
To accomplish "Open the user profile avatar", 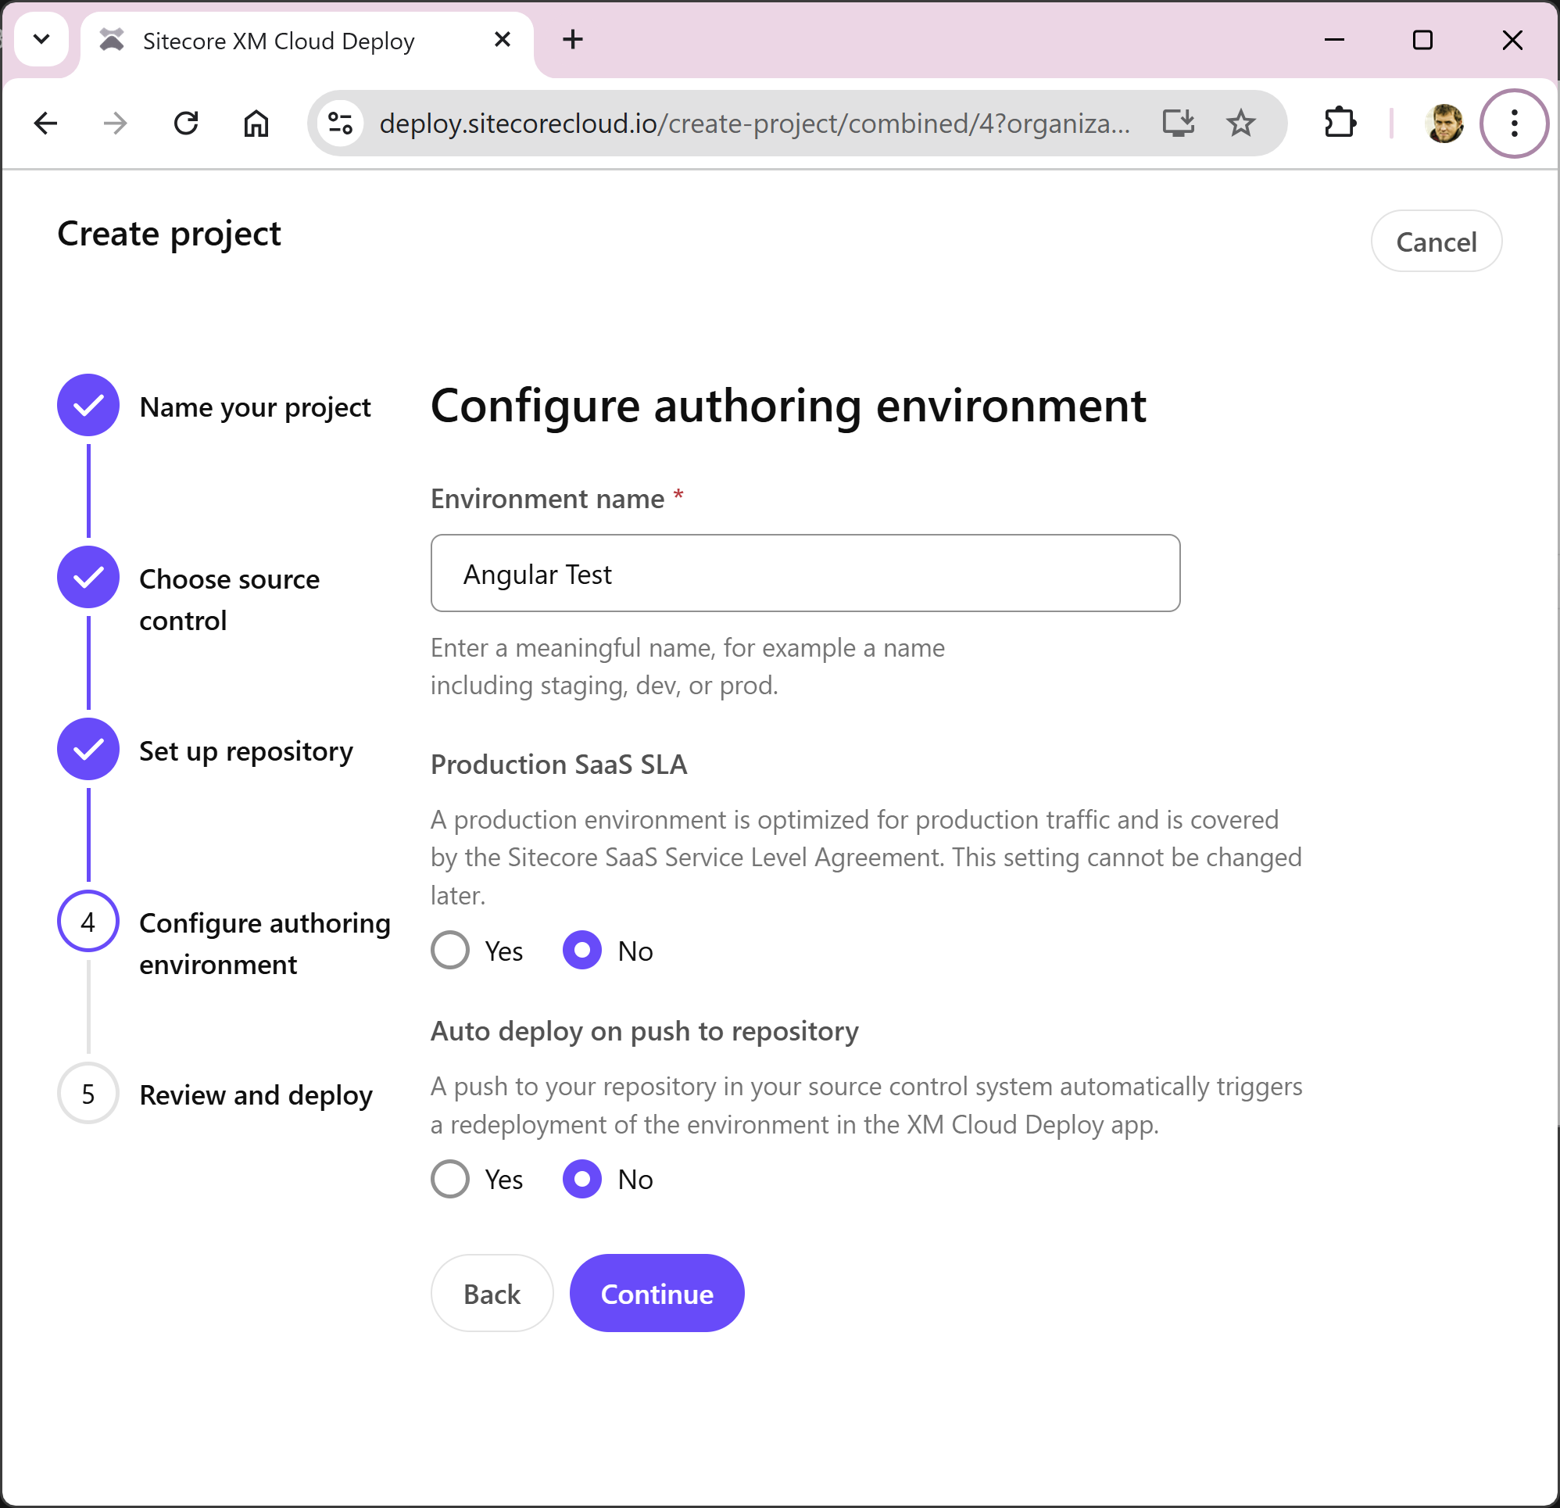I will pos(1444,124).
